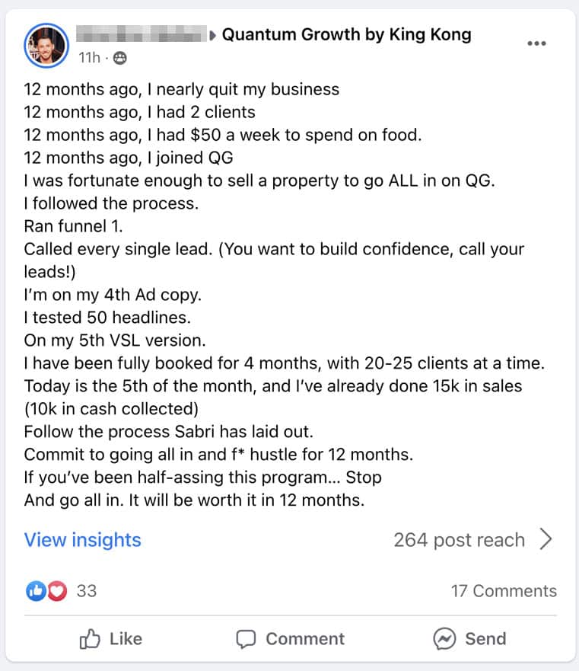Click the speech bubble Comment icon
Image resolution: width=579 pixels, height=671 pixels.
pos(246,639)
